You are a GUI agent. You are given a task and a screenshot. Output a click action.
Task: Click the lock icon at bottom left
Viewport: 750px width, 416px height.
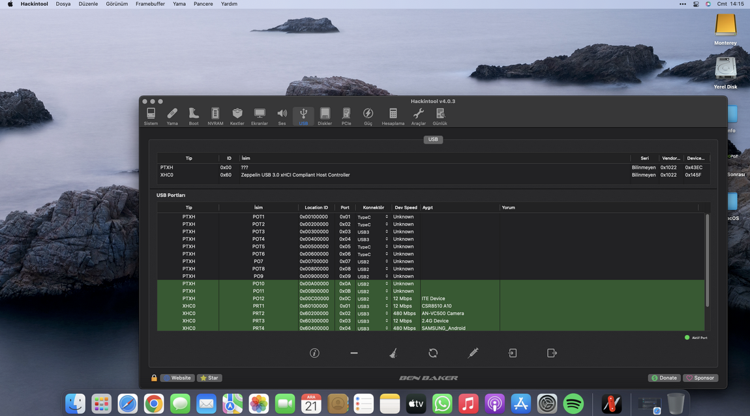(x=154, y=378)
